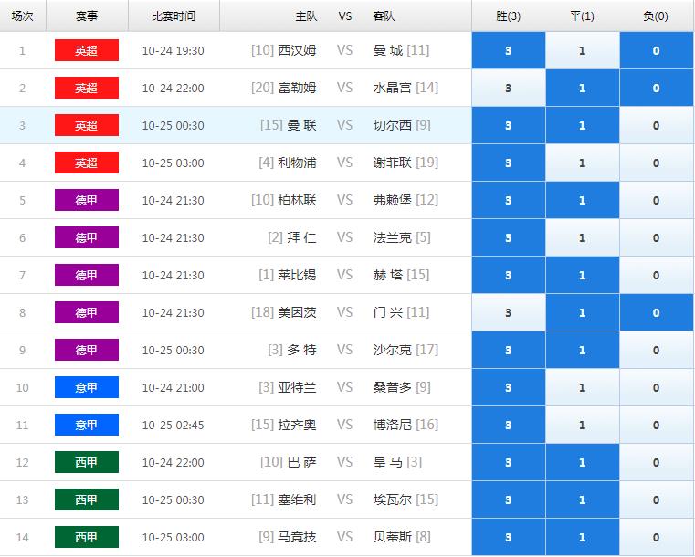Toggle draw (1) for match 1 西汉姆
This screenshot has width=695, height=557.
click(x=583, y=50)
